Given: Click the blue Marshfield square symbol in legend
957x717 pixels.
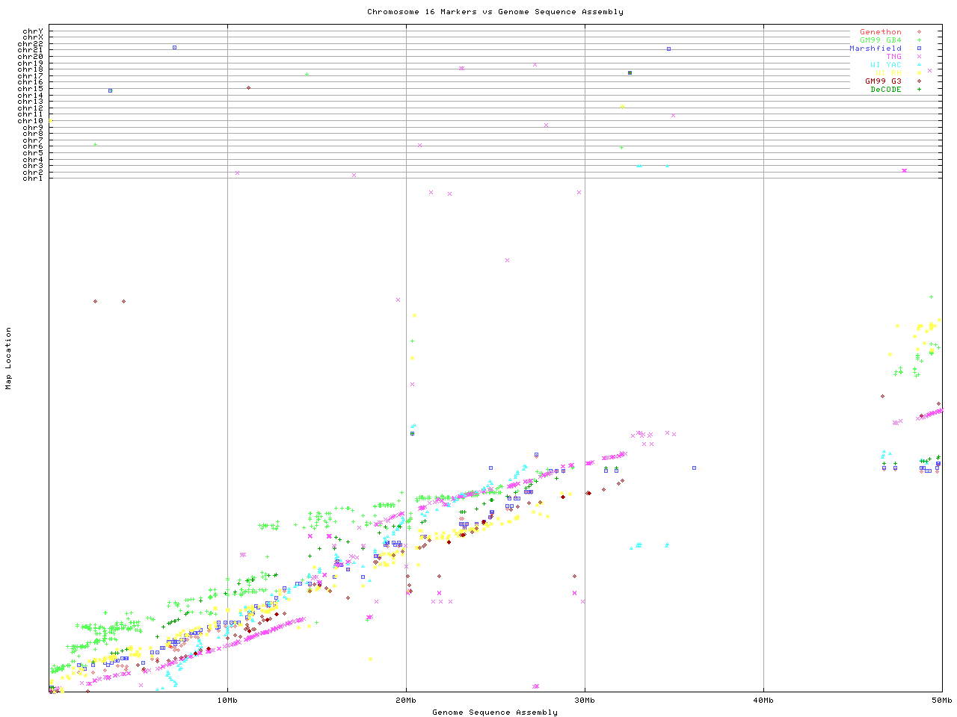Looking at the screenshot, I should [919, 49].
